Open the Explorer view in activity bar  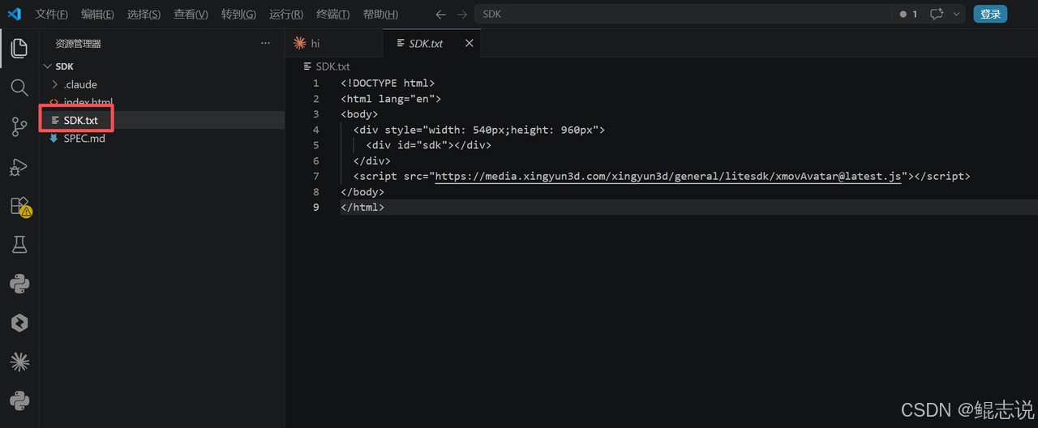[x=19, y=48]
